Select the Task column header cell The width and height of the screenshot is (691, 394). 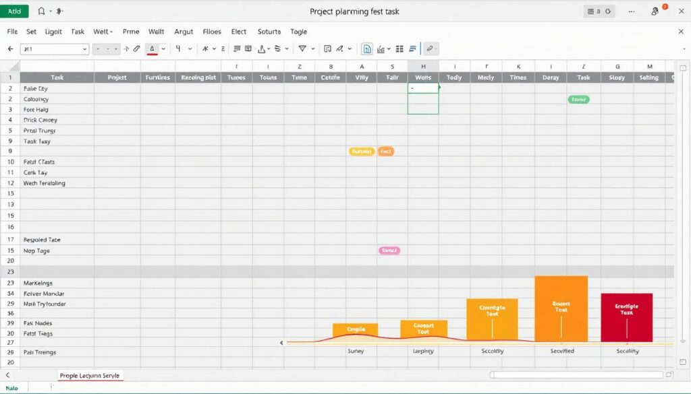57,77
